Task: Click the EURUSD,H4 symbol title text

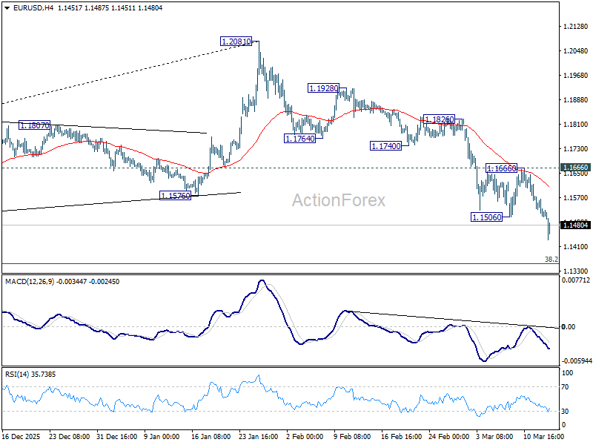Action: pos(33,8)
